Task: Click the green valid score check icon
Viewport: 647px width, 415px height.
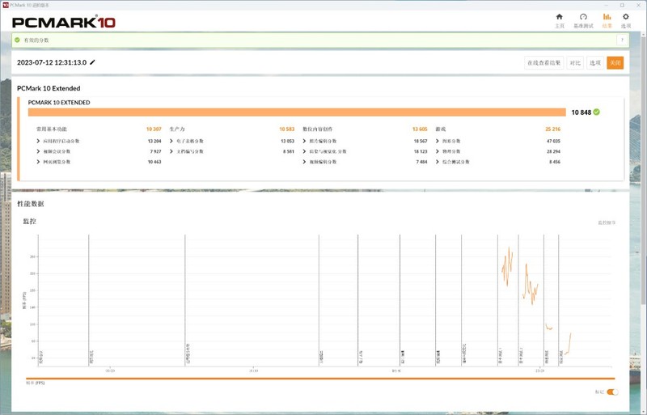Action: pyautogui.click(x=18, y=39)
